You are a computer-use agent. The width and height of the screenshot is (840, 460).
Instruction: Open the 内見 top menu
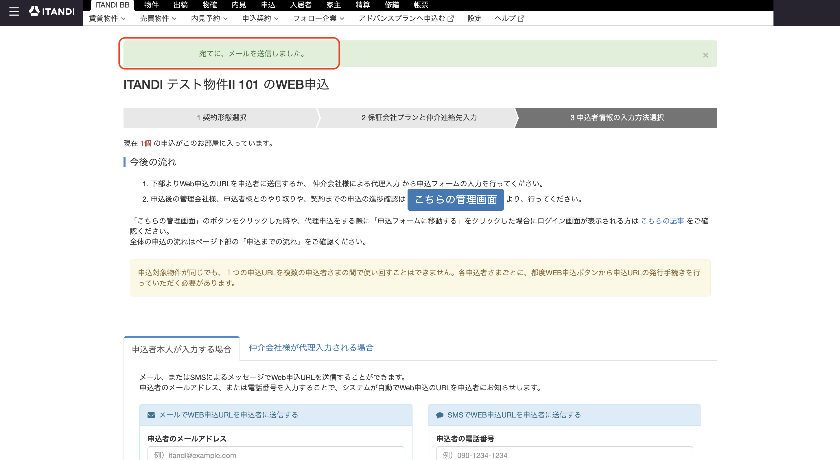point(239,5)
